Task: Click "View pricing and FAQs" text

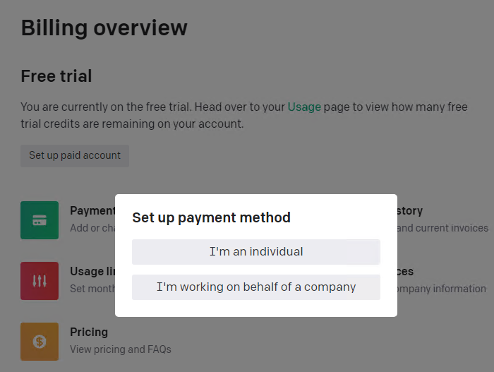Action: point(121,349)
